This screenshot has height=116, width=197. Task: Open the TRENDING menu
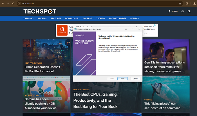click(28, 18)
